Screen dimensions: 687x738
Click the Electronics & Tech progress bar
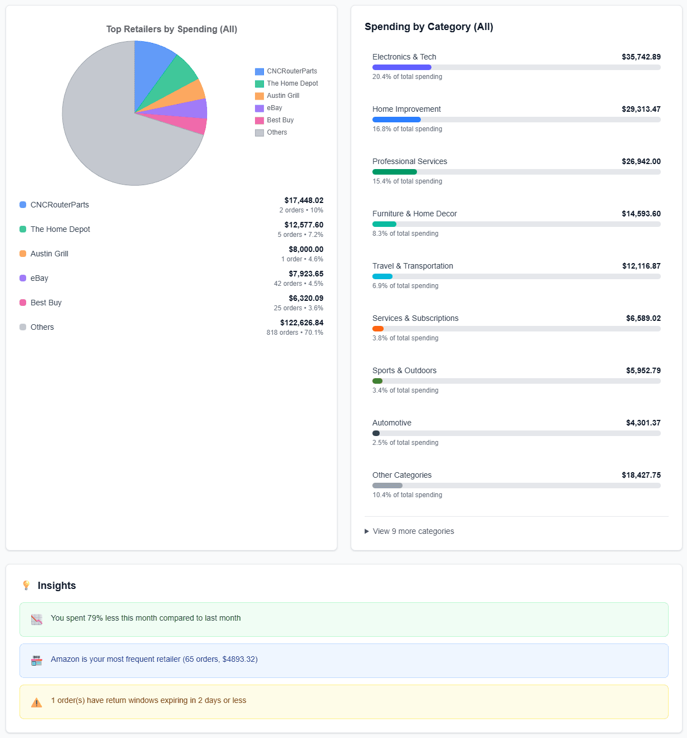coord(516,67)
